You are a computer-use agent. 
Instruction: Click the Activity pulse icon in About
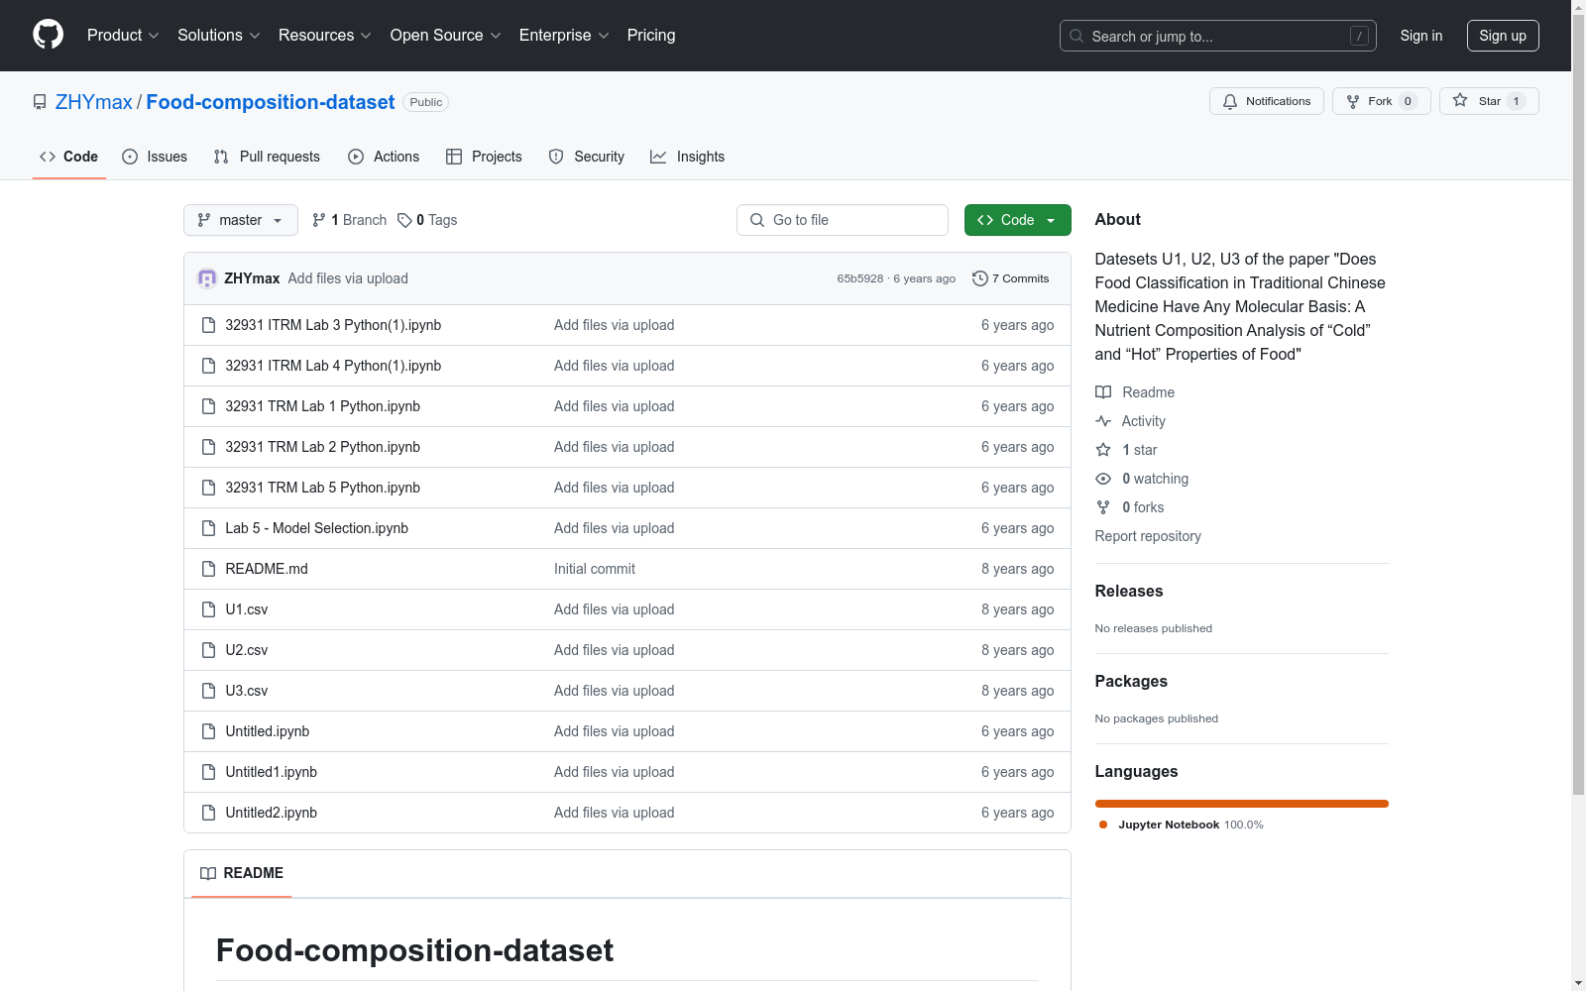[1103, 421]
